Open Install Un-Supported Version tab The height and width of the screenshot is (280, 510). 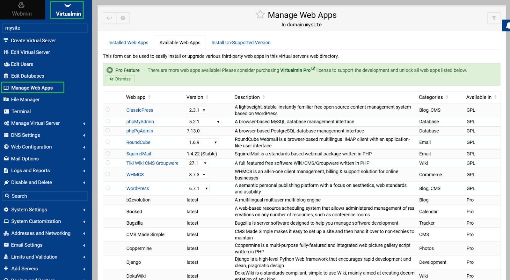coord(241,43)
